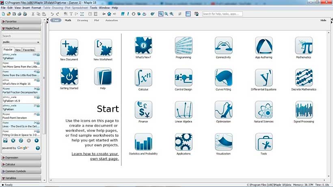333x187 pixels.
Task: Switch to Text input mode
Action: click(x=56, y=20)
